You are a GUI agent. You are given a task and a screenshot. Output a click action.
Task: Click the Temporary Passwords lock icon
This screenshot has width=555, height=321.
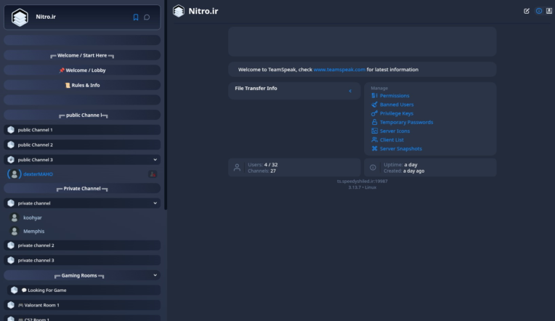(374, 122)
